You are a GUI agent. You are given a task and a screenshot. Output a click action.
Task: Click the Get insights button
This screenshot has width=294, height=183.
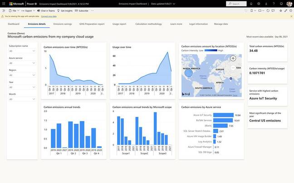(65, 10)
